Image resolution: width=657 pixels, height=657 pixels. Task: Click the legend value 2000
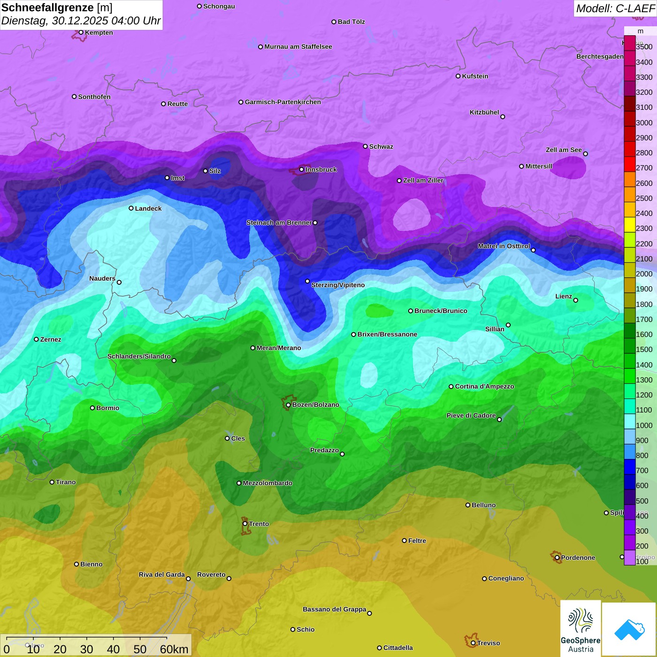click(644, 274)
